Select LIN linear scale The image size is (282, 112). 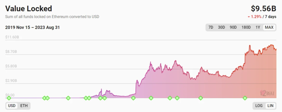coord(270,106)
